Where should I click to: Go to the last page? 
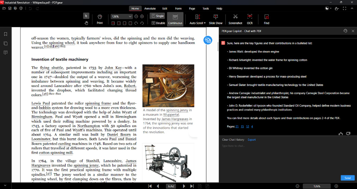coord(192,186)
